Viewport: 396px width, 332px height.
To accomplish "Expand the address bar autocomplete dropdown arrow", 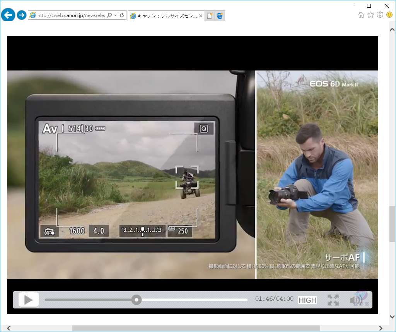I will [x=115, y=15].
